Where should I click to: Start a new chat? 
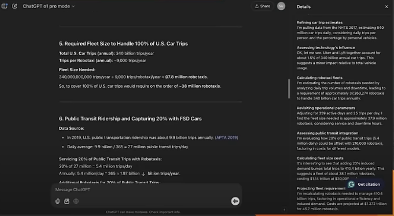pos(15,6)
